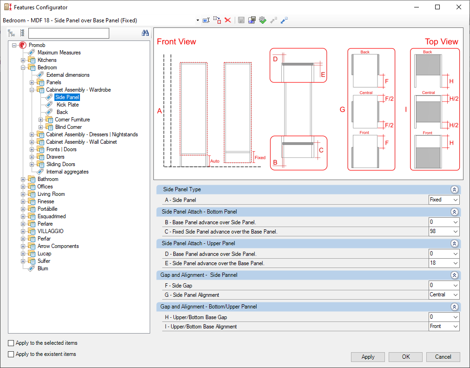Click the folder icon beside VILLAGGIO
470x368 pixels.
point(32,231)
